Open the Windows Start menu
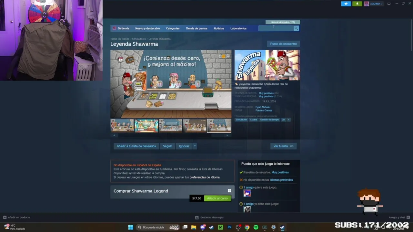Viewport: 413px width, 232px height. tap(130, 227)
